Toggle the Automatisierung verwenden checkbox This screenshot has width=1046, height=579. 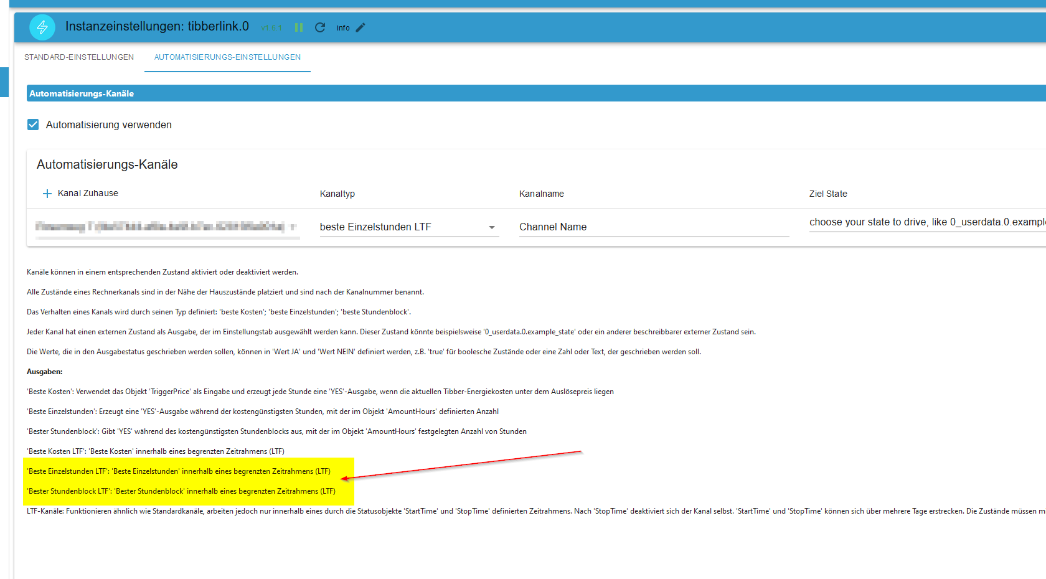click(33, 125)
